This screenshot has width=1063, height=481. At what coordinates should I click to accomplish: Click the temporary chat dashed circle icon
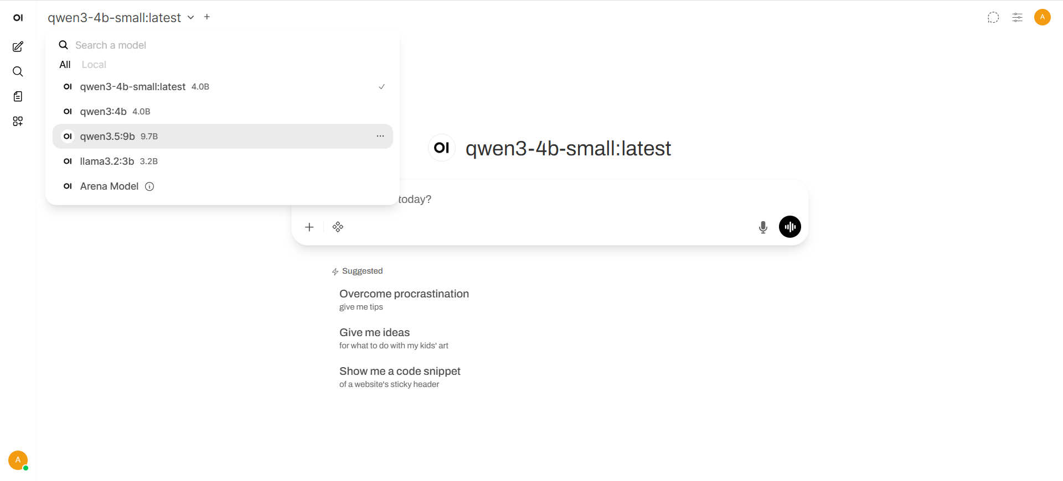point(993,17)
